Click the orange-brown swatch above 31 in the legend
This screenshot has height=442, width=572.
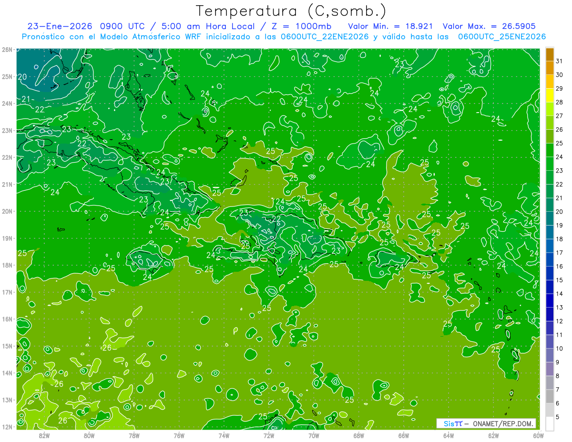pyautogui.click(x=550, y=54)
